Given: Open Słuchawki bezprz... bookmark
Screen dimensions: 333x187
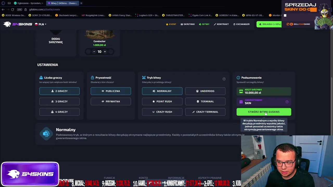Looking at the screenshot, I should pyautogui.click(x=67, y=15).
